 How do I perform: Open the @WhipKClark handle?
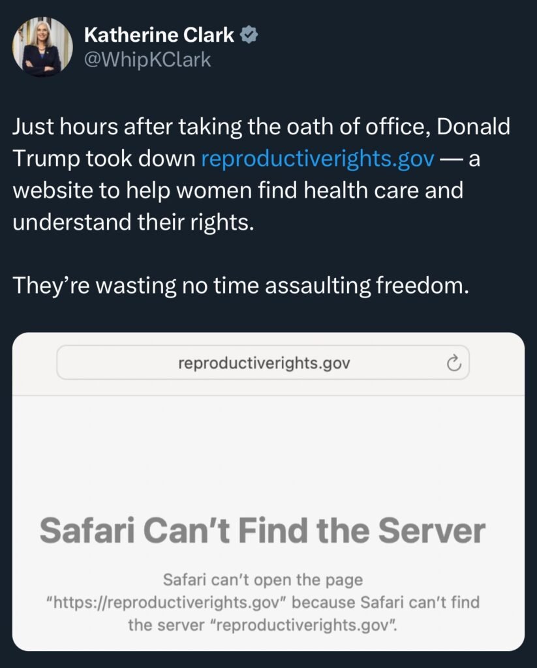click(147, 59)
